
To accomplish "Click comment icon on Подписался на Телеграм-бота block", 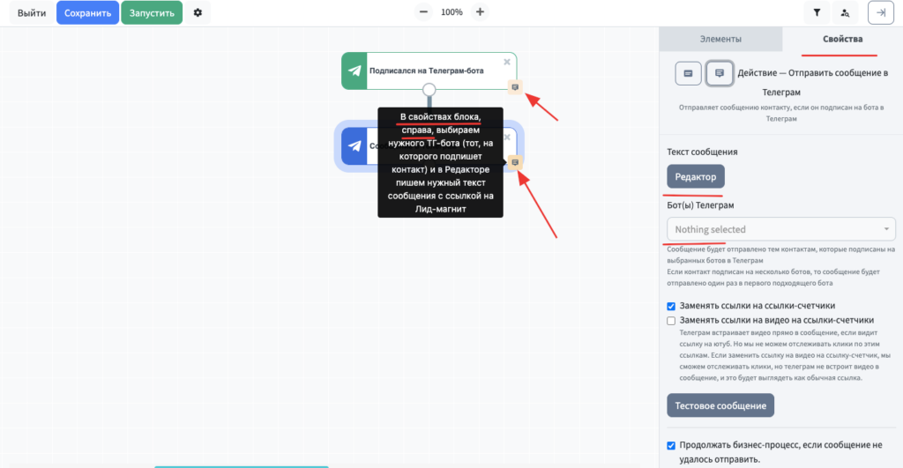I will [515, 86].
